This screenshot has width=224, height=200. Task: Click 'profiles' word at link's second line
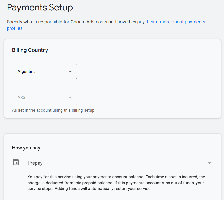[x=15, y=28]
